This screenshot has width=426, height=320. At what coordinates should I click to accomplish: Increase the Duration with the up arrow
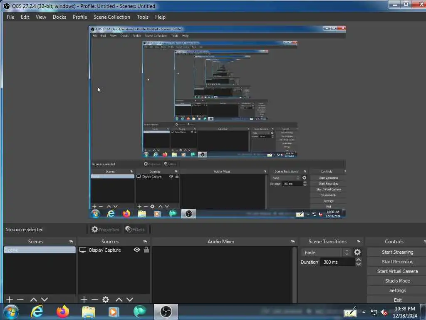358,260
